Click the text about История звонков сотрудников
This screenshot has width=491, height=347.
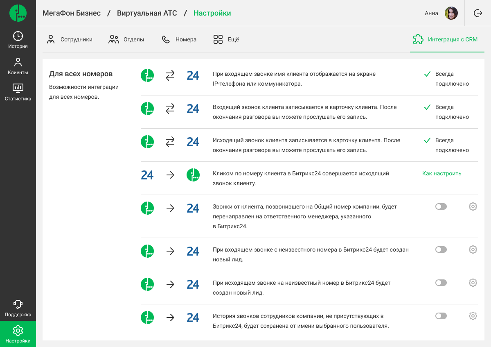pos(301,321)
